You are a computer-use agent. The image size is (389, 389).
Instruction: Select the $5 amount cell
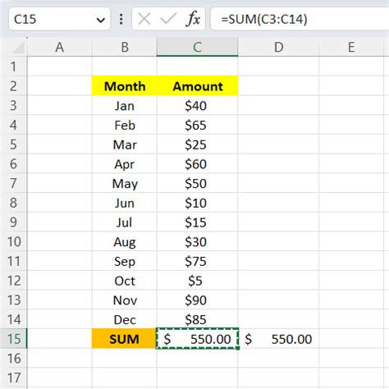197,280
